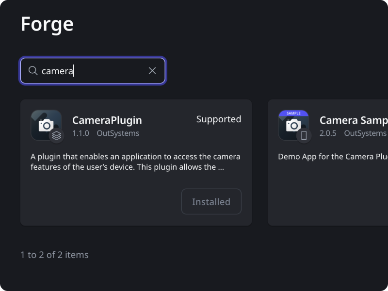
Task: Click version 2.0.5 of Camera Sample
Action: click(328, 133)
